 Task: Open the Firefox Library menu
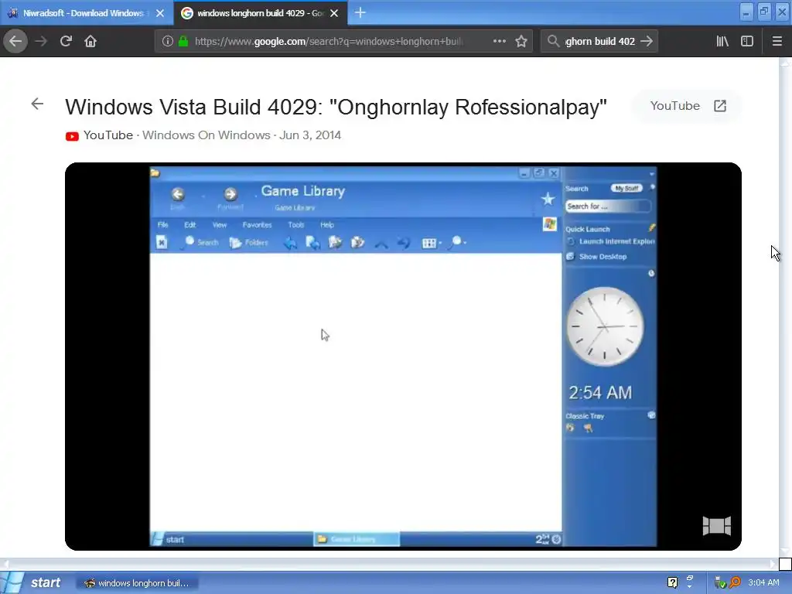coord(722,41)
